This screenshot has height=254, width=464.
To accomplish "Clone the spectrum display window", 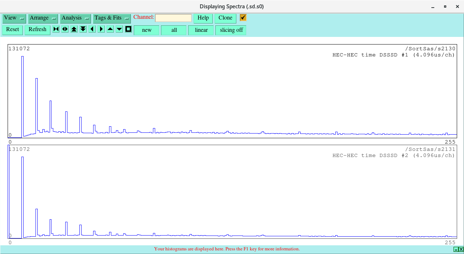I will point(225,18).
